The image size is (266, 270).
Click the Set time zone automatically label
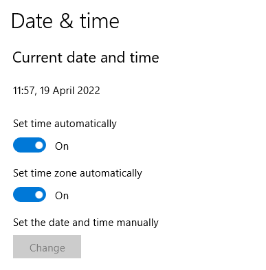(x=78, y=173)
